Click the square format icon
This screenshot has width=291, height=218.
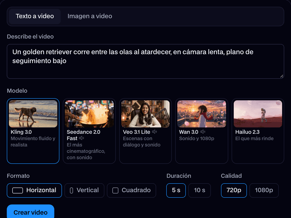pyautogui.click(x=115, y=190)
